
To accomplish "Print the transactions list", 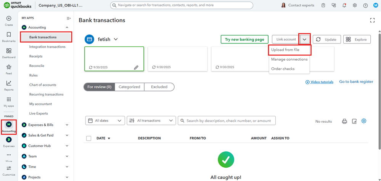I will pyautogui.click(x=344, y=121).
